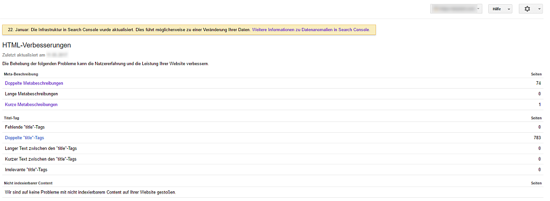Click Kurzer Text zwischen den "title"-Tags

coord(41,159)
